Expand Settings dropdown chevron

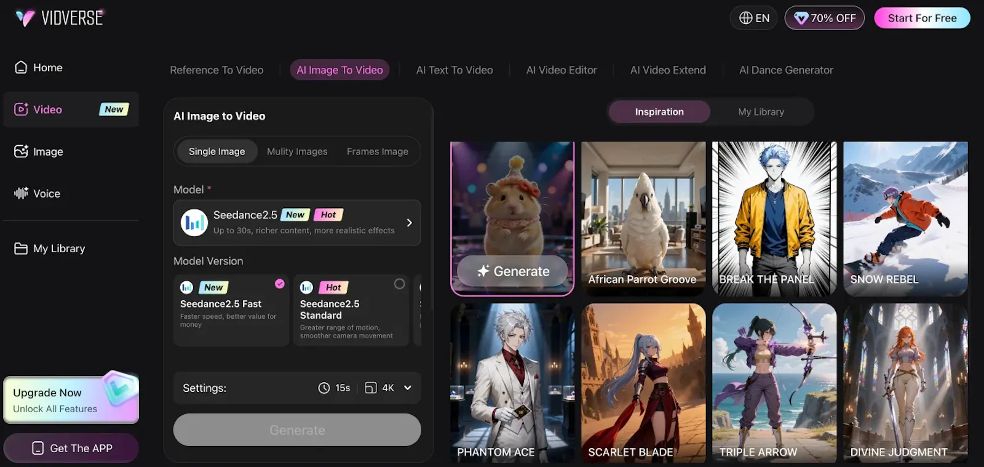(x=408, y=388)
